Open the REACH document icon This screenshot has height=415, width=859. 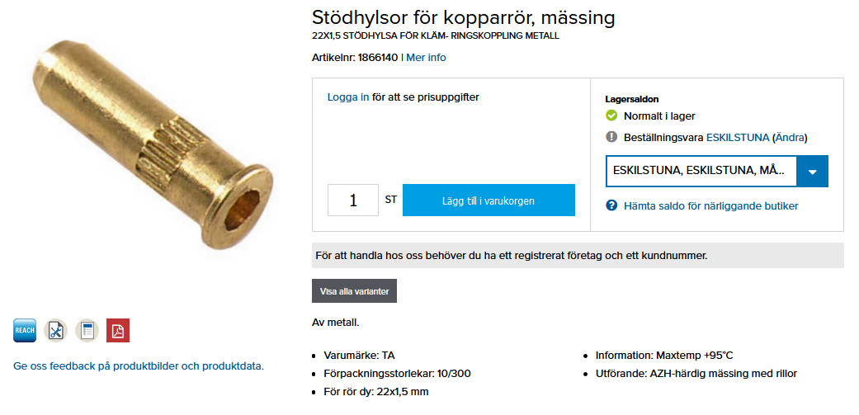pyautogui.click(x=25, y=331)
